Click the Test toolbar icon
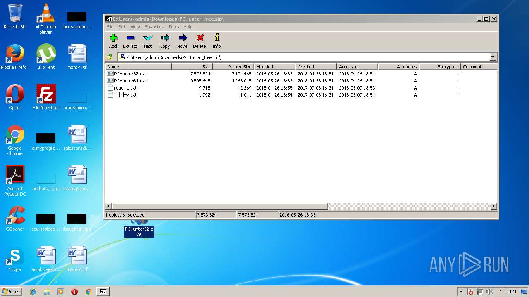The width and height of the screenshot is (529, 297). [x=148, y=41]
